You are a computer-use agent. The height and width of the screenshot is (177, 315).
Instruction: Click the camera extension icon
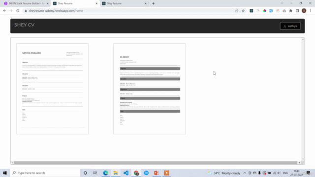click(284, 11)
